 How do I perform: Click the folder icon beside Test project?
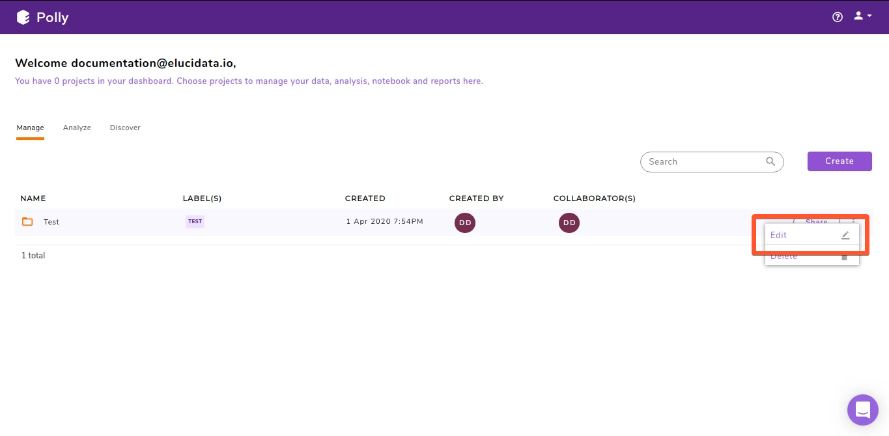pos(27,221)
